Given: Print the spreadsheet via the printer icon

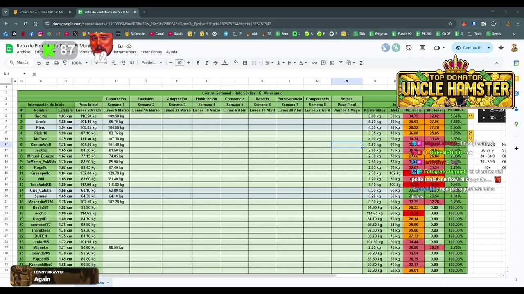Looking at the screenshot, I should [56, 63].
